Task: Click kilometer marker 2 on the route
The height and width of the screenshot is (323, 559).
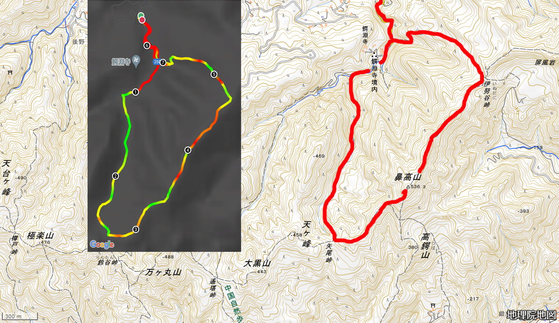Action: (116, 176)
